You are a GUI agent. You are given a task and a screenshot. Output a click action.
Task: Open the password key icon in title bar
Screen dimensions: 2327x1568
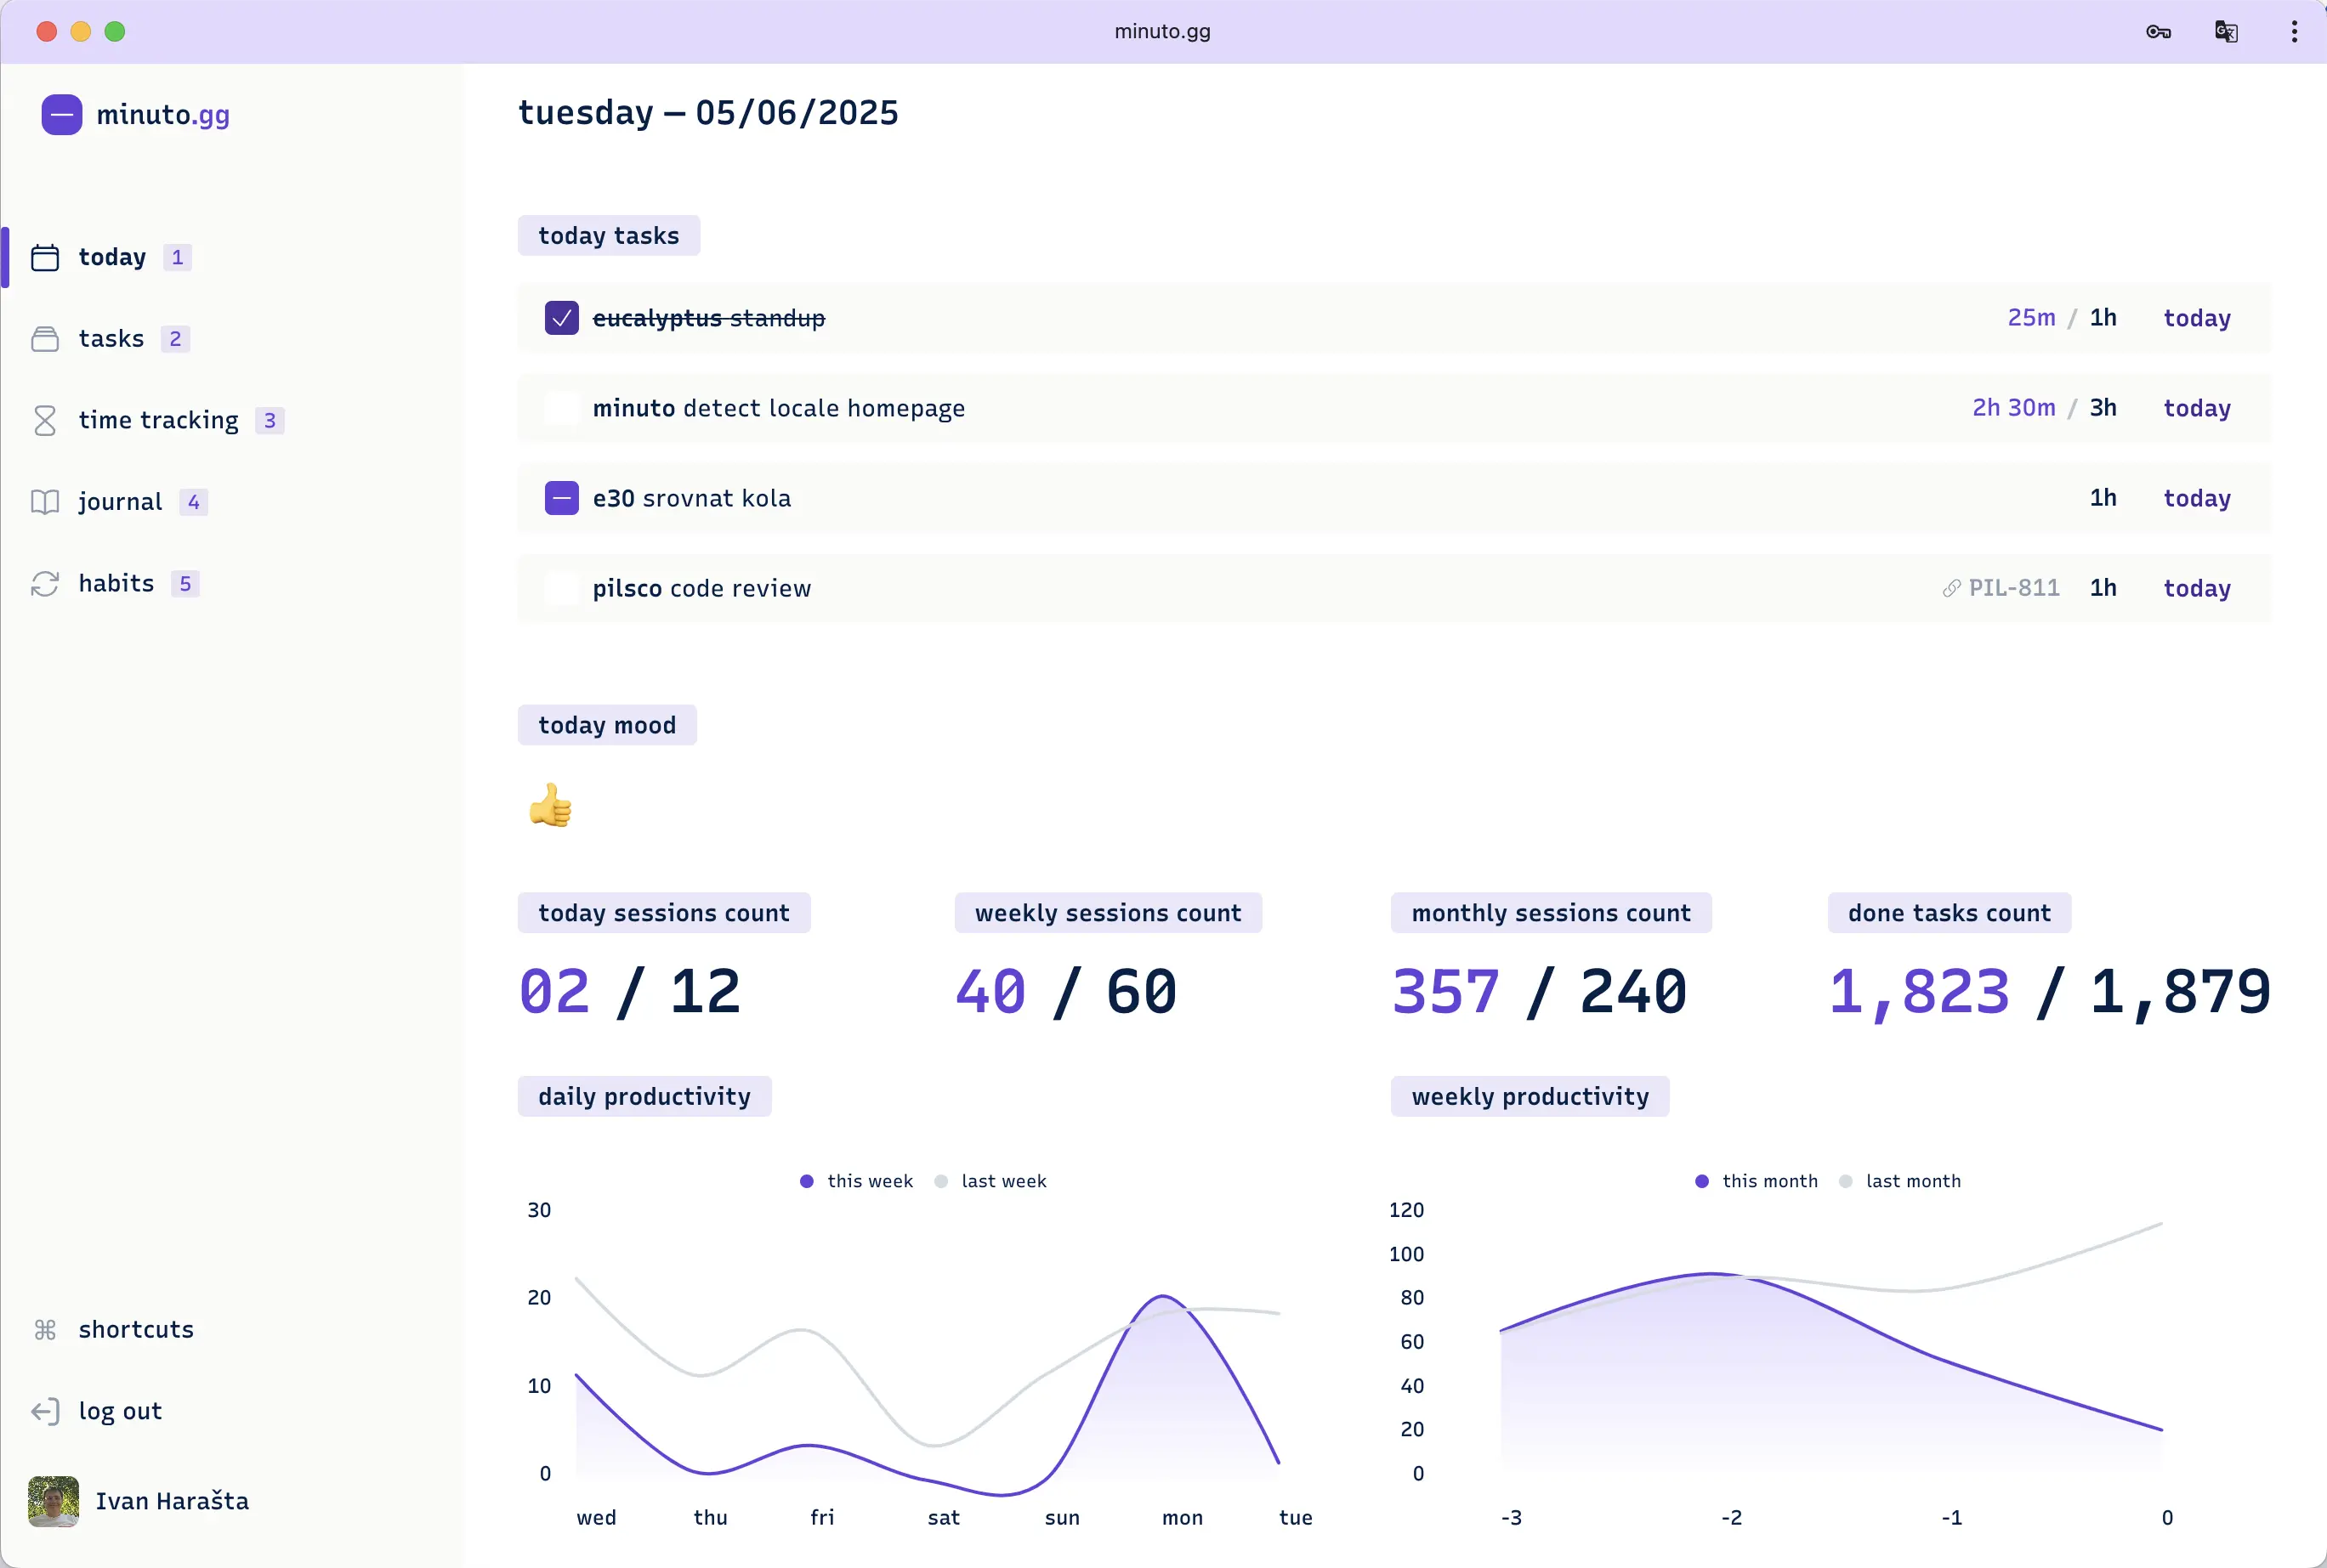tap(2158, 31)
